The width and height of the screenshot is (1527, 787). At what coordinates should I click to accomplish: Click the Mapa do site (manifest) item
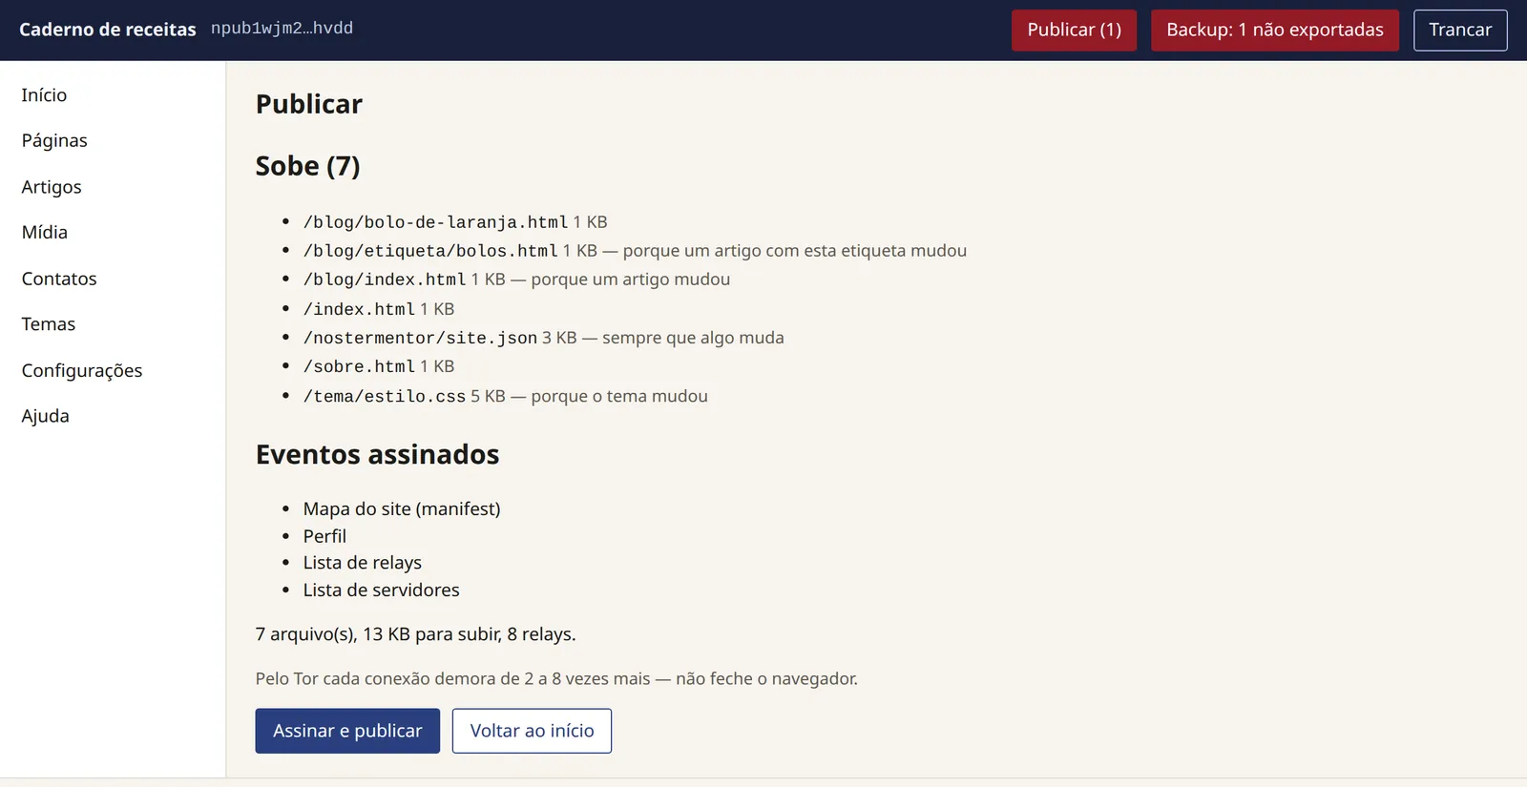pyautogui.click(x=402, y=509)
